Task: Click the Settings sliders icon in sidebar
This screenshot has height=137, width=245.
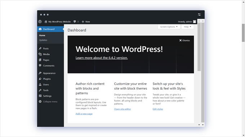Action: (x=40, y=96)
